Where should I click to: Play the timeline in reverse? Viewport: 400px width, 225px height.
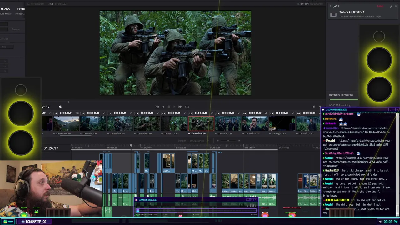click(x=163, y=107)
